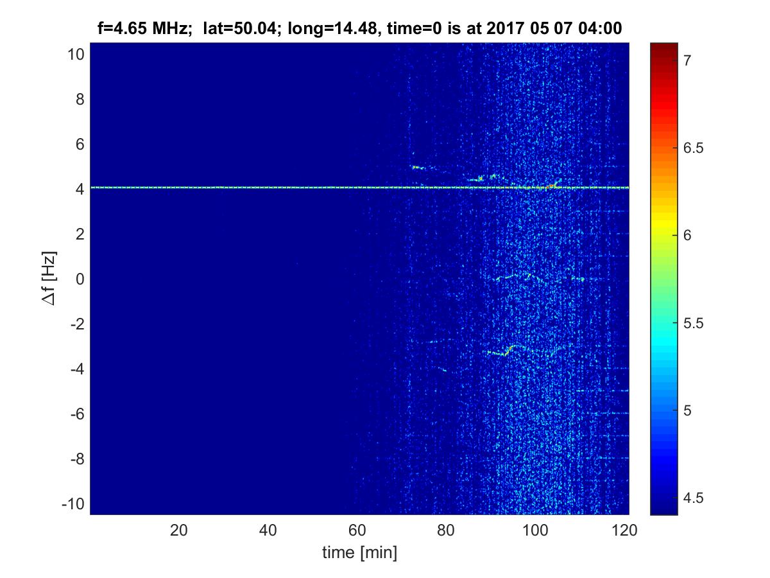The image size is (770, 578).
Task: Click the Δf [Hz] y-axis label
Action: tap(52, 279)
